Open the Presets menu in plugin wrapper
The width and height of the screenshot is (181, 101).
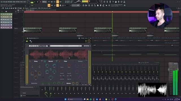point(83,38)
